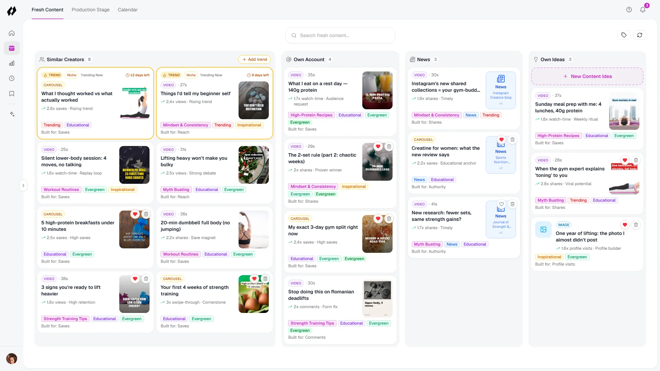Click the Own Account column header
This screenshot has height=371, width=660.
(309, 59)
